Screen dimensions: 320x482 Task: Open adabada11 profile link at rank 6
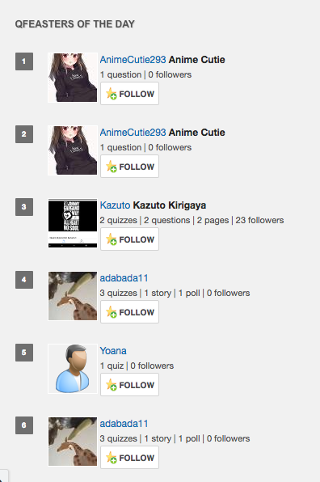(x=124, y=424)
